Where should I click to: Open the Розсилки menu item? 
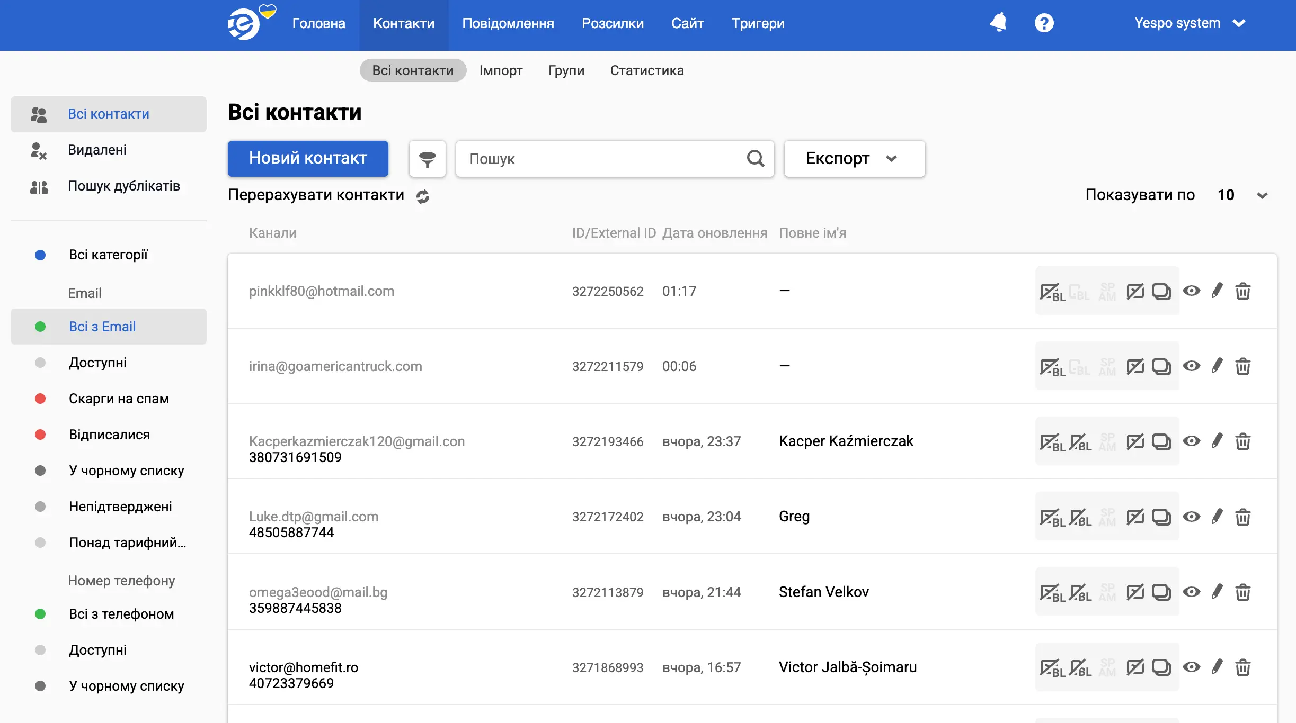(x=613, y=23)
